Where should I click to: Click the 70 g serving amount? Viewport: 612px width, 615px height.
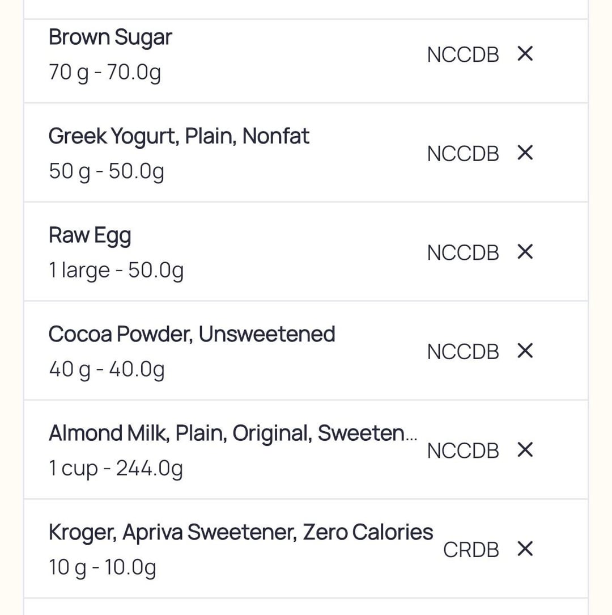point(105,73)
